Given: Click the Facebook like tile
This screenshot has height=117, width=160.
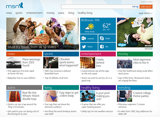Looking at the screenshot, I should (107, 47).
